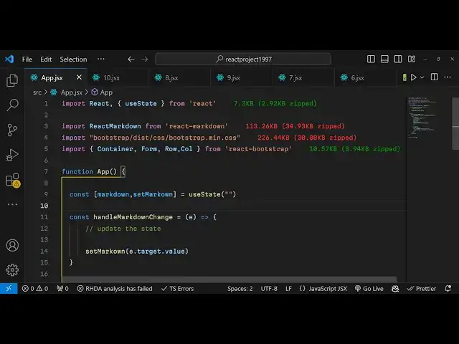Image resolution: width=459 pixels, height=344 pixels.
Task: Click the VS Code logo icon
Action: [9, 59]
